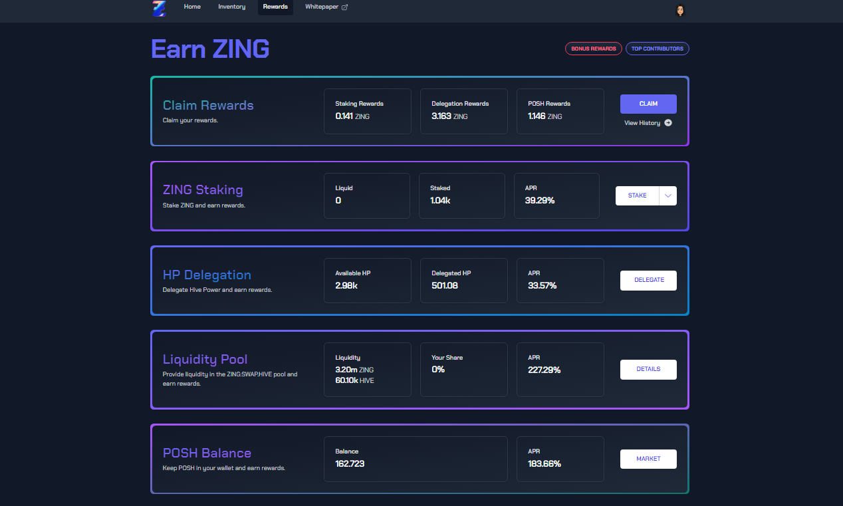
Task: Click the POSH Balance APR 183.66%
Action: [544, 463]
